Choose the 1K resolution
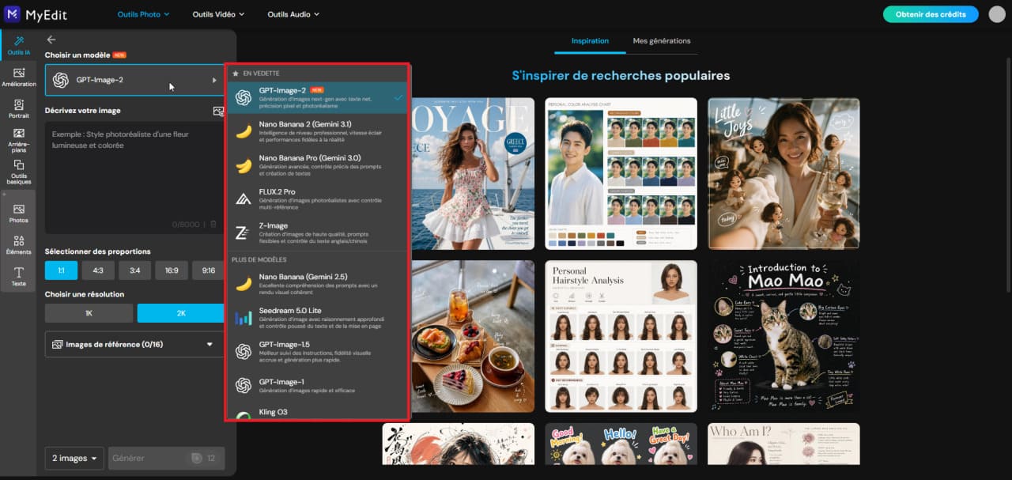This screenshot has width=1012, height=480. (x=89, y=313)
